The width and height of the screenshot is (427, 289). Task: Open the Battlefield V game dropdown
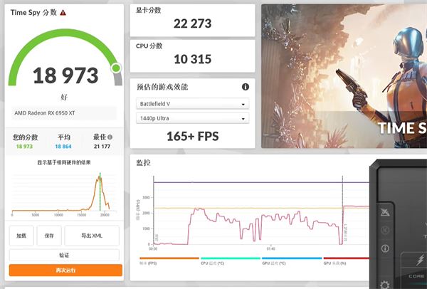coord(191,103)
